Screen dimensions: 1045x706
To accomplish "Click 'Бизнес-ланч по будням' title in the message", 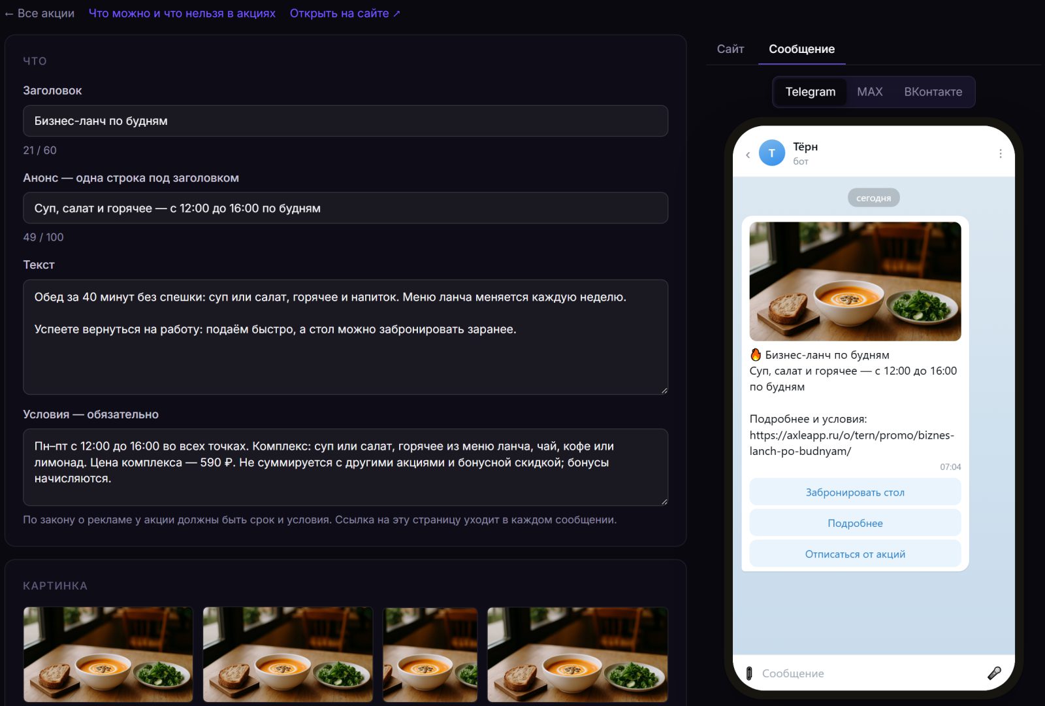I will 827,355.
